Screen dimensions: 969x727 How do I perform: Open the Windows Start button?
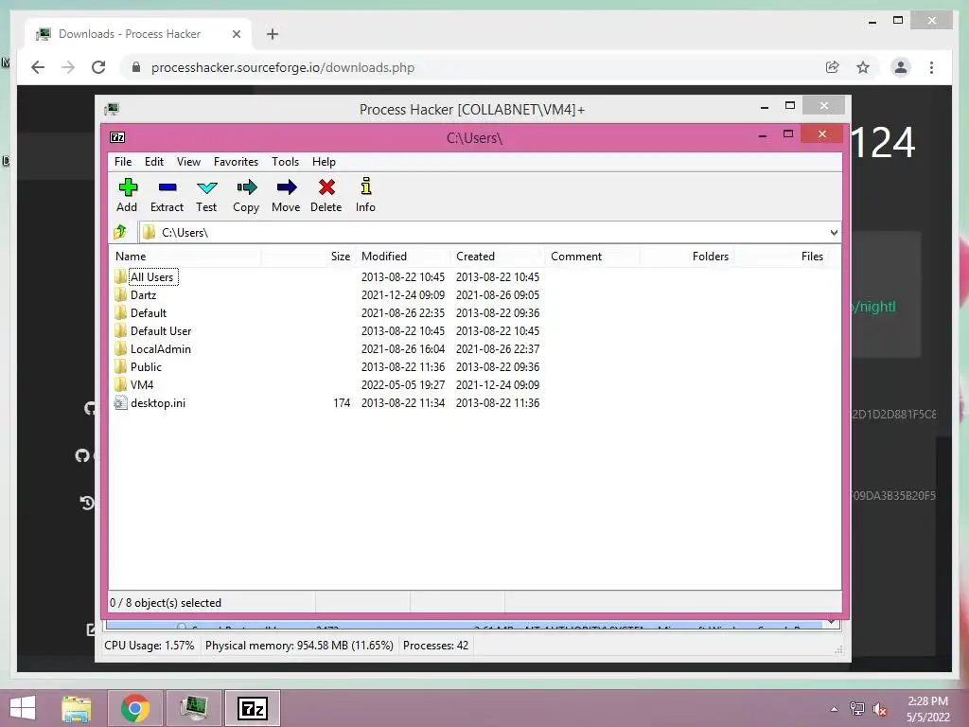[23, 708]
